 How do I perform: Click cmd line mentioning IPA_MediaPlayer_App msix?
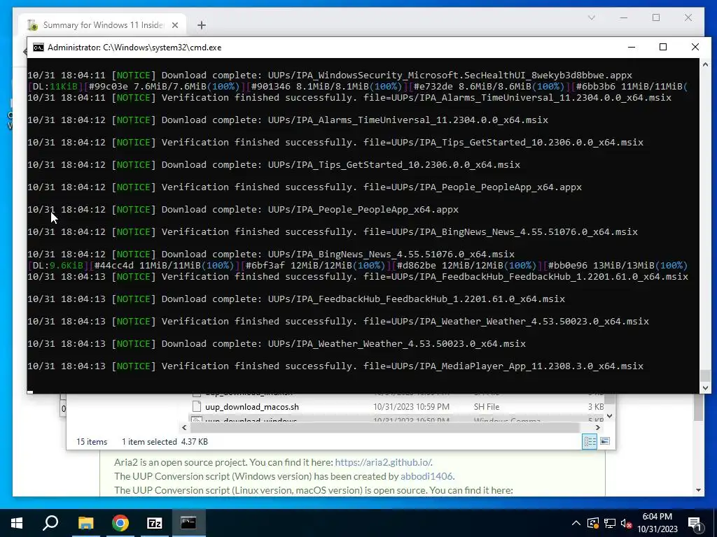tap(335, 366)
